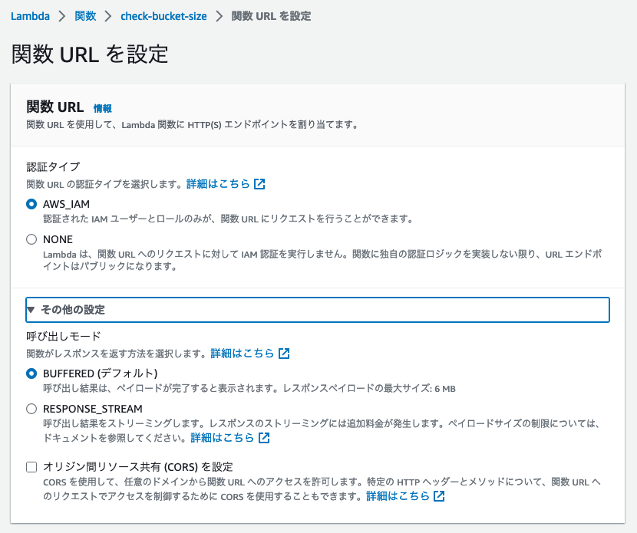This screenshot has height=533, width=637.
Task: Open the Lambda breadcrumb link
Action: click(30, 16)
